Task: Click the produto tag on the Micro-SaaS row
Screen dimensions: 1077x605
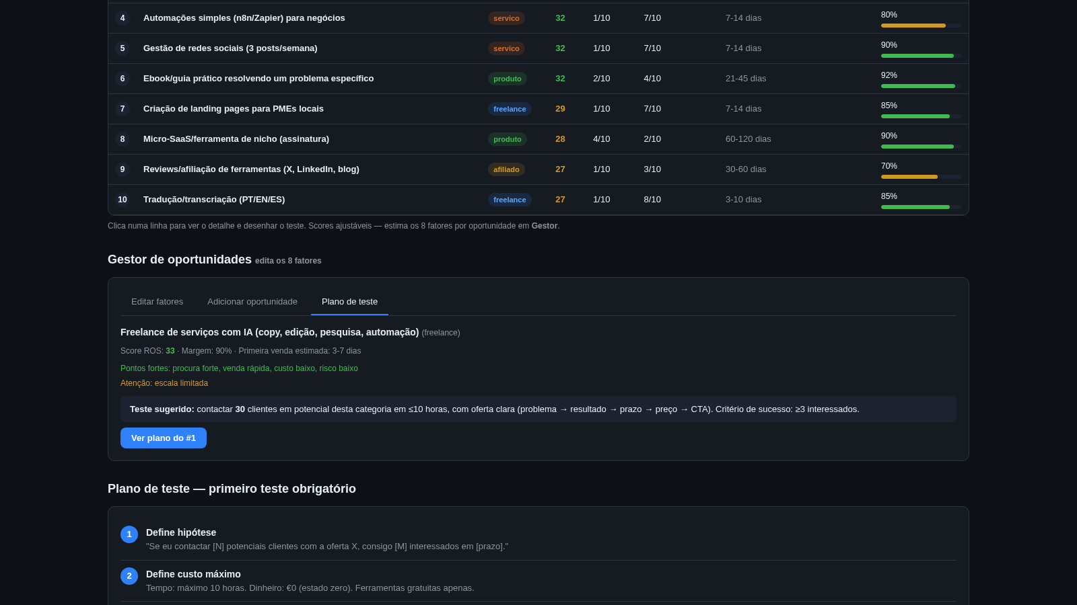Action: pos(508,139)
